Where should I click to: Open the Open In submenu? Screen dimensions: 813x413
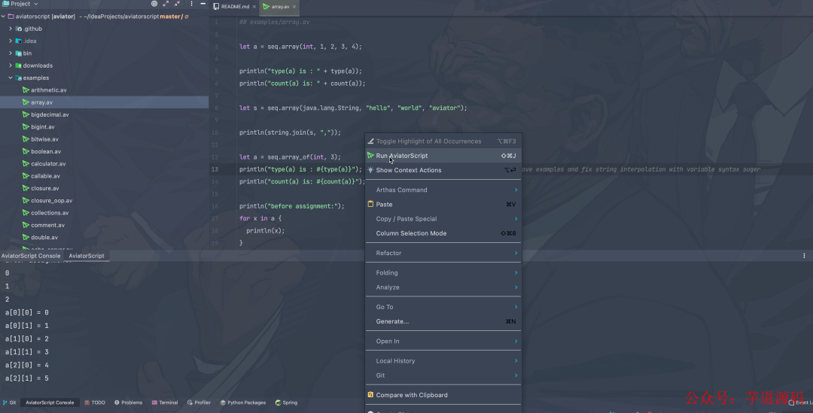click(x=443, y=341)
